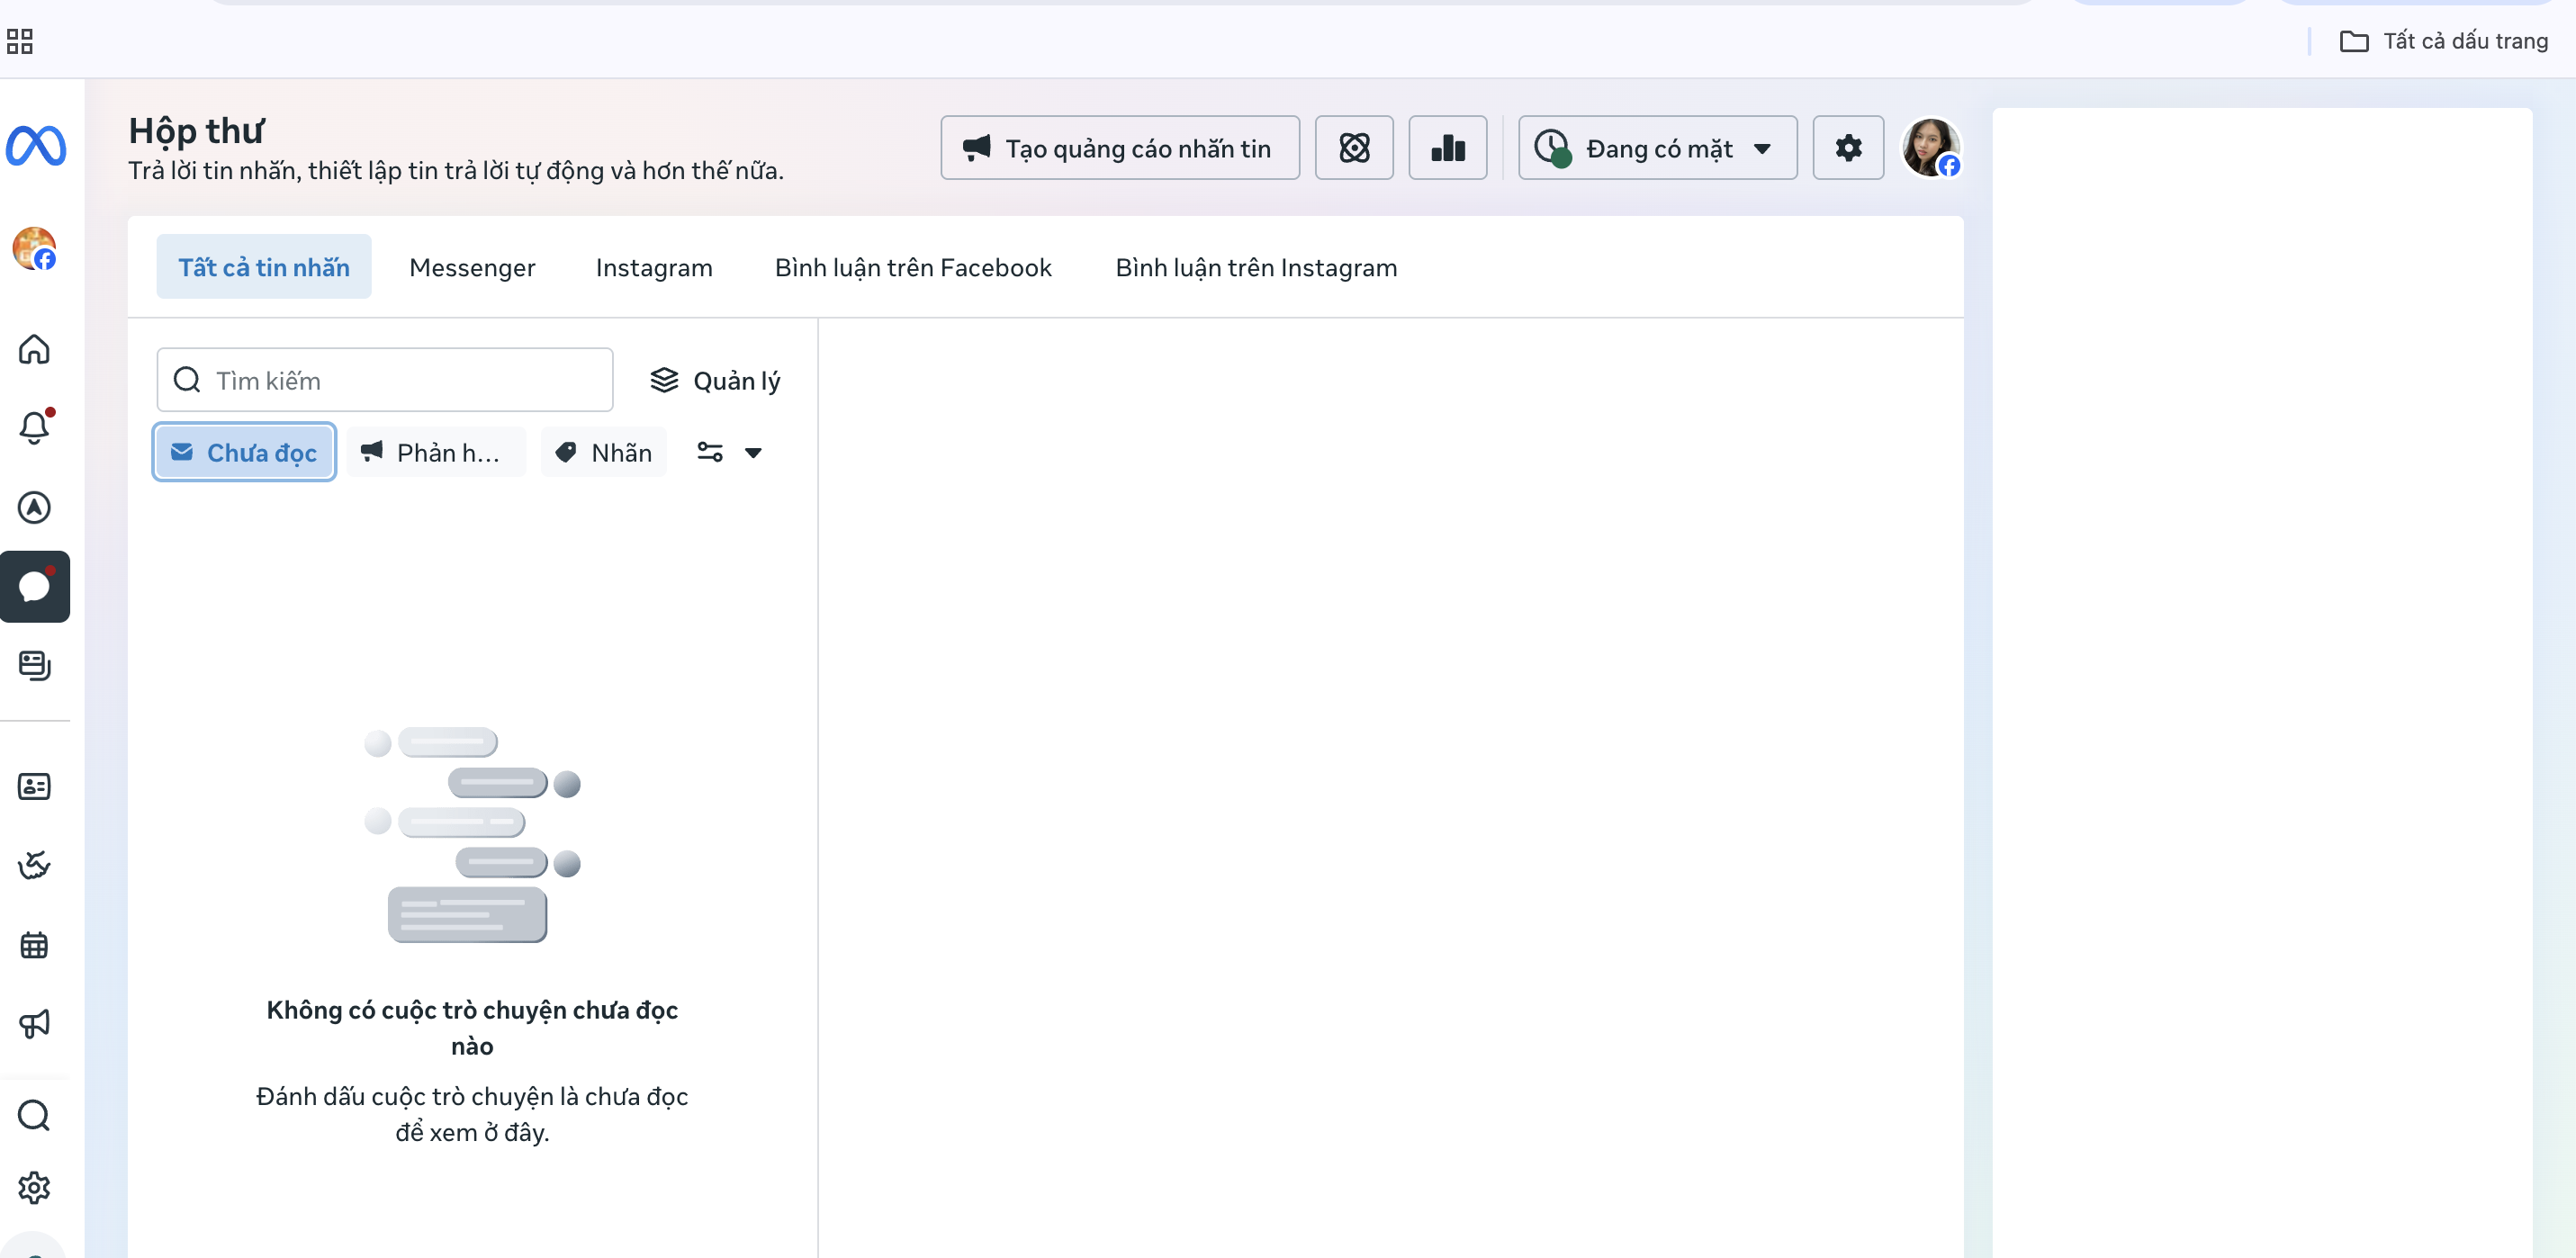Toggle the Nhãn label filter
This screenshot has width=2576, height=1258.
[604, 453]
